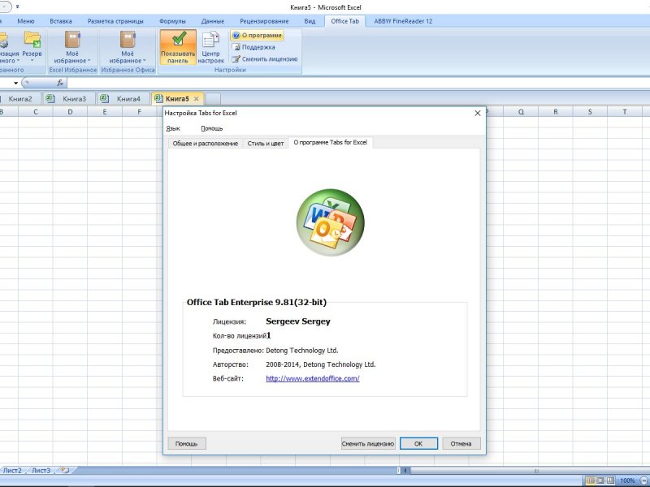Click the Excel icon on Книга4 tab
Image resolution: width=650 pixels, height=487 pixels.
coord(105,98)
